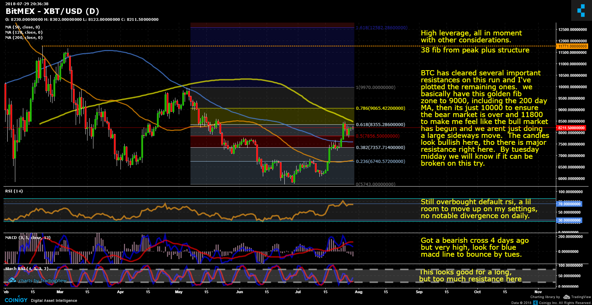Click the May label on time axis
This screenshot has height=305, width=592.
[179, 292]
